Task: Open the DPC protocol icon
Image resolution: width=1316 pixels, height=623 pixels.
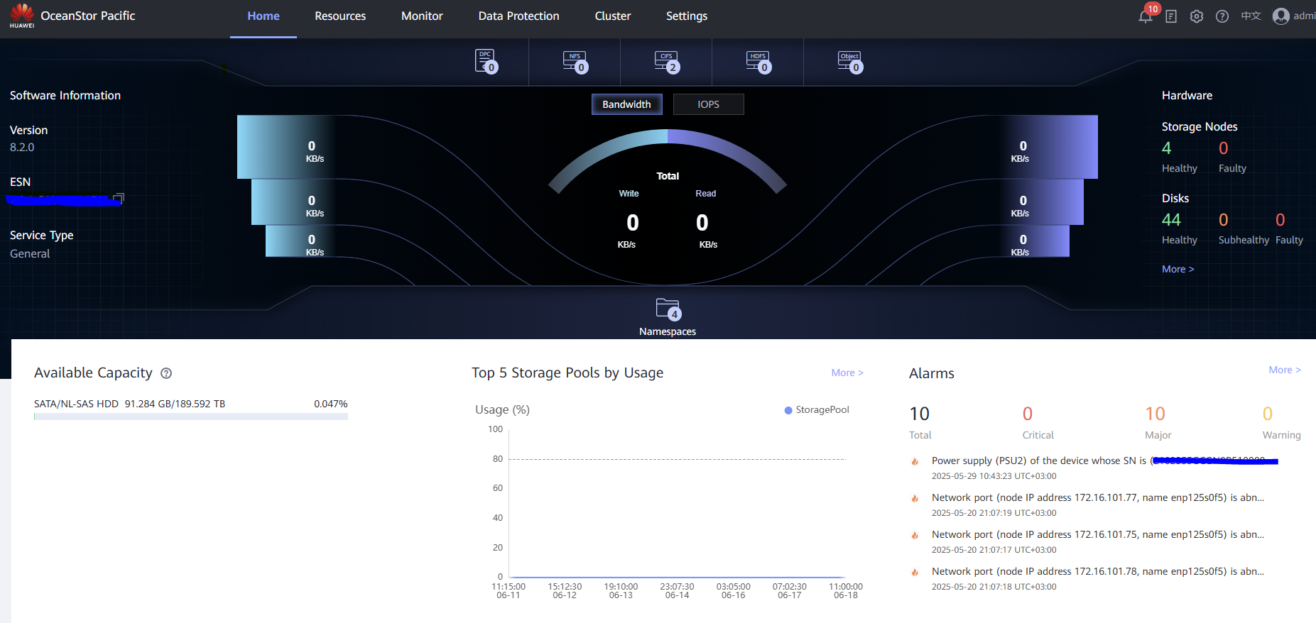Action: click(x=486, y=62)
